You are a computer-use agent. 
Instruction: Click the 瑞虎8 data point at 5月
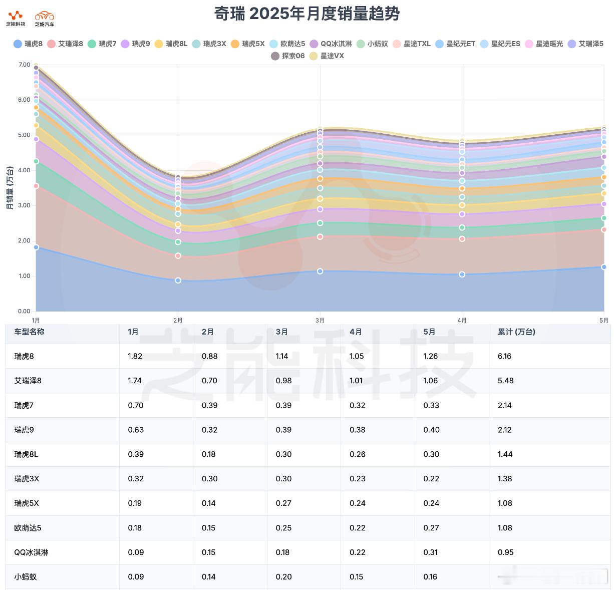[x=604, y=267]
